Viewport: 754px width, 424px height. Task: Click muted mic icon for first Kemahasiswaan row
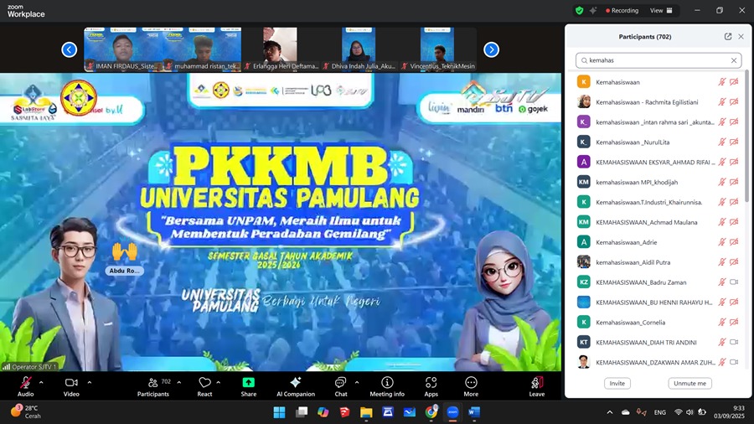tap(722, 82)
